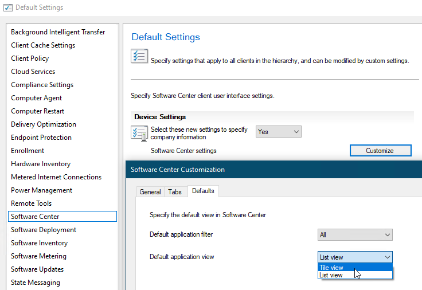Open the company information Yes dropdown
Screen dimensions: 422x290
click(x=278, y=132)
